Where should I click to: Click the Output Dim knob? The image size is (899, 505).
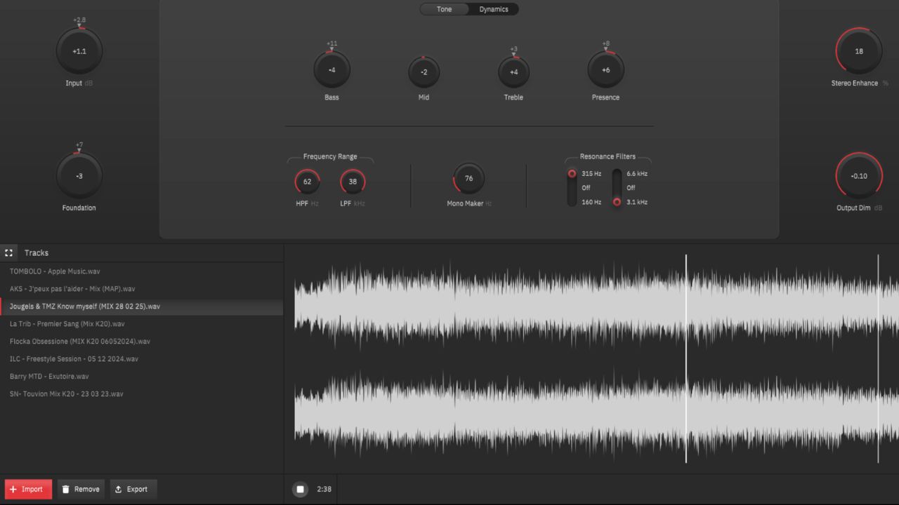[859, 176]
